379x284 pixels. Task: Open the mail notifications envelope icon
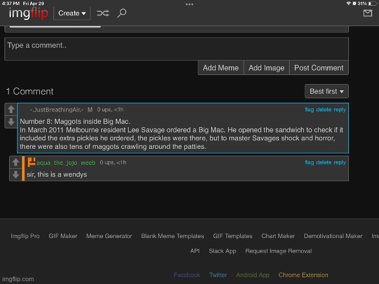pos(368,13)
